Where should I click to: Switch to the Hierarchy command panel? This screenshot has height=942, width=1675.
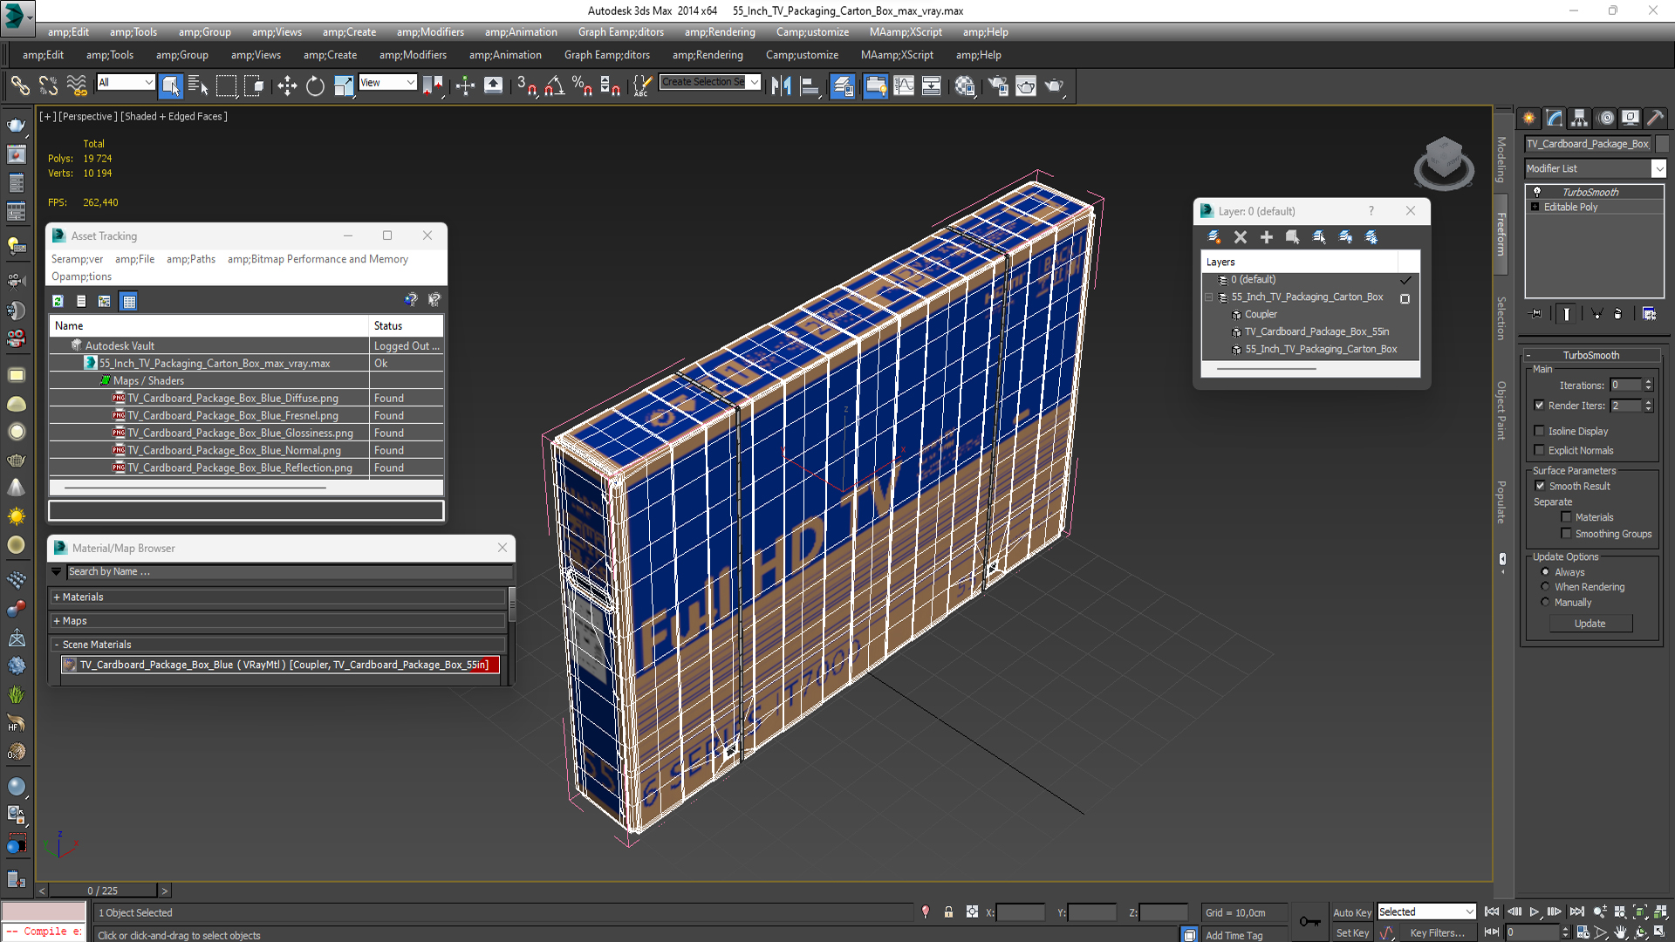tap(1580, 118)
